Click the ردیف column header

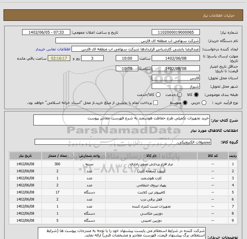click(233, 156)
